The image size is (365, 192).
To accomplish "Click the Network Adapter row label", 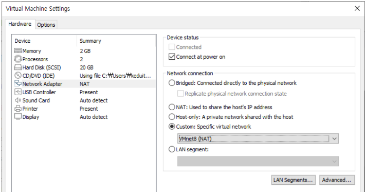I will tap(42, 84).
